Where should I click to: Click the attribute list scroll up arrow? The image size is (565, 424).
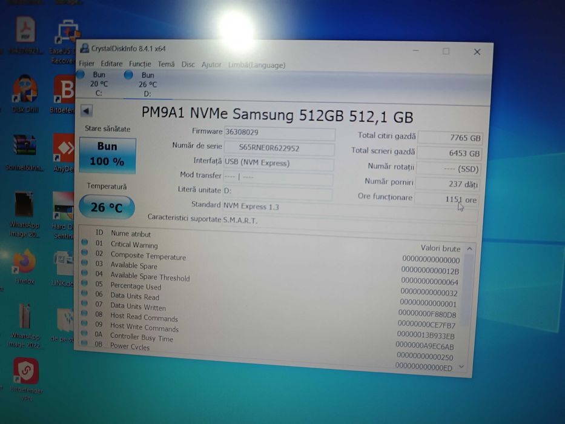click(x=469, y=249)
